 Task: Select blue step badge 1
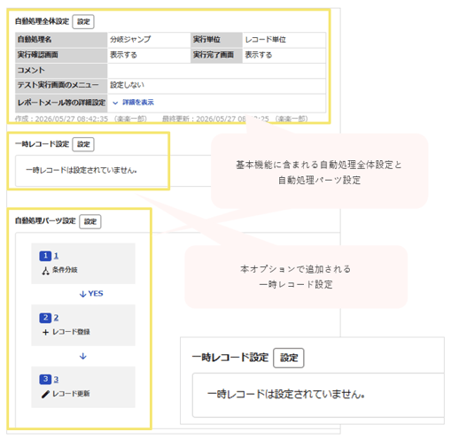pos(45,256)
